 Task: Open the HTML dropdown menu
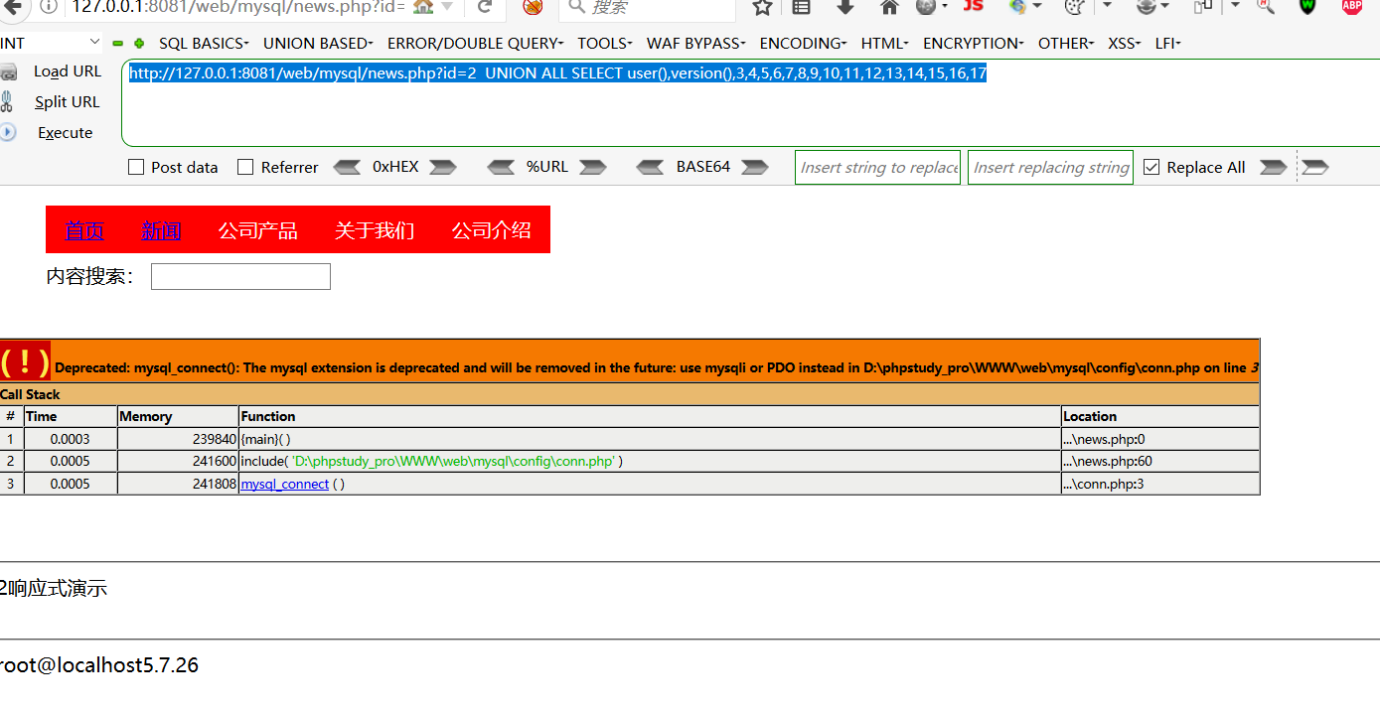(x=884, y=44)
